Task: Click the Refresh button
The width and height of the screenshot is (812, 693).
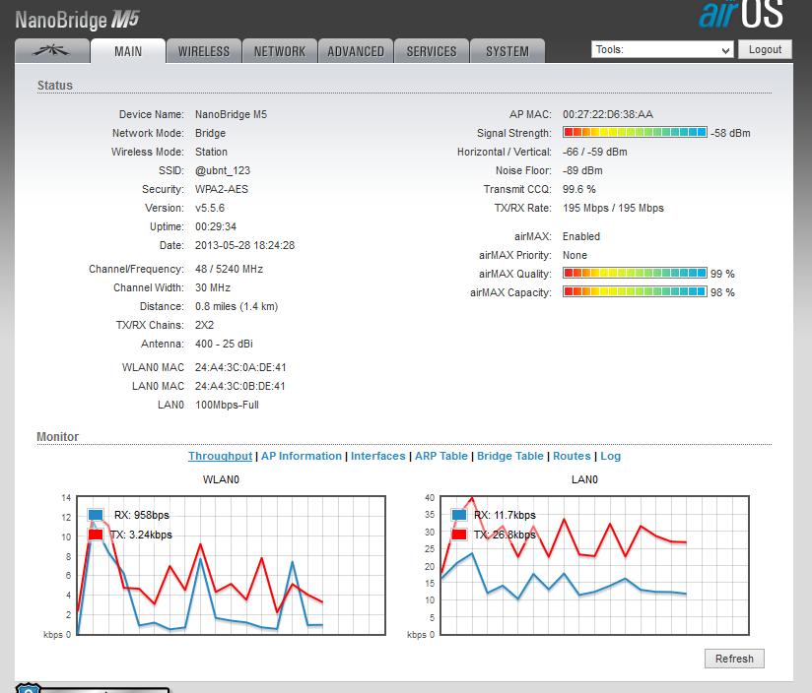Action: tap(734, 659)
